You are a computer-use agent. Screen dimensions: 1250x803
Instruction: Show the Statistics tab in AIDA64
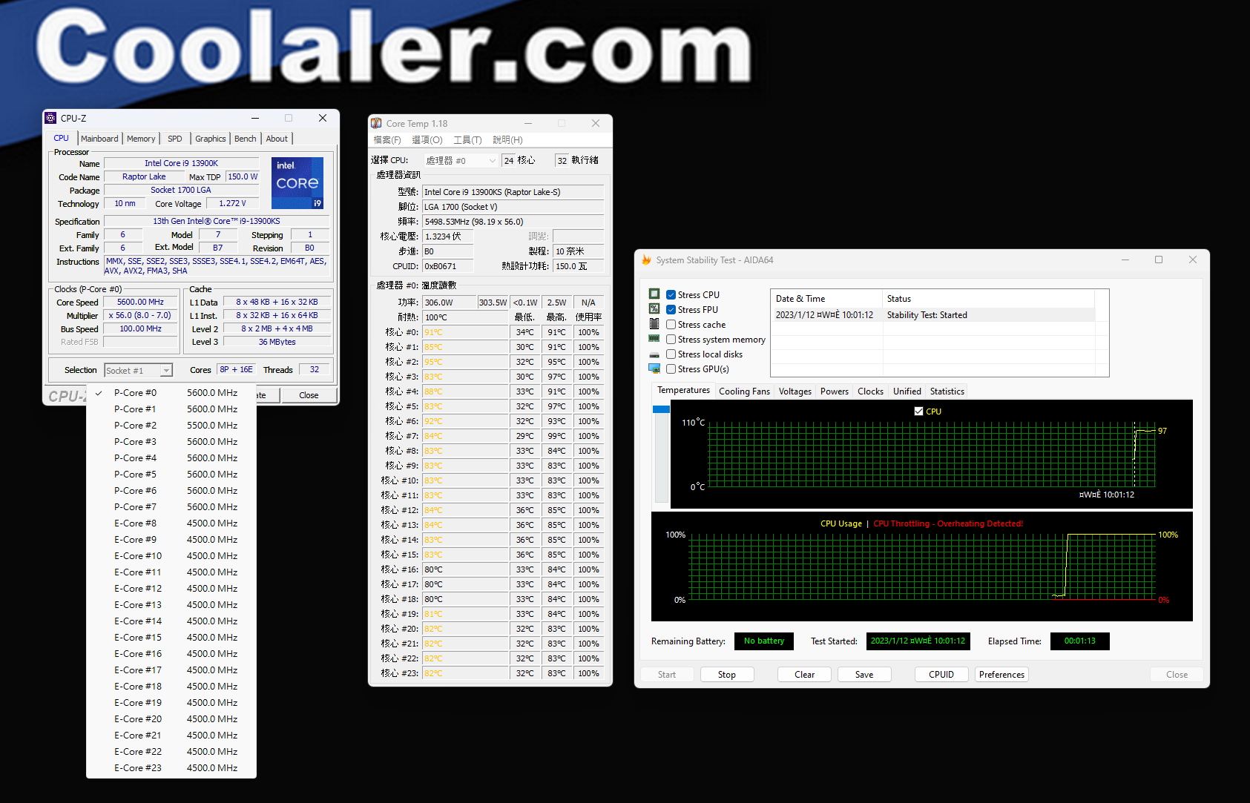pos(947,391)
